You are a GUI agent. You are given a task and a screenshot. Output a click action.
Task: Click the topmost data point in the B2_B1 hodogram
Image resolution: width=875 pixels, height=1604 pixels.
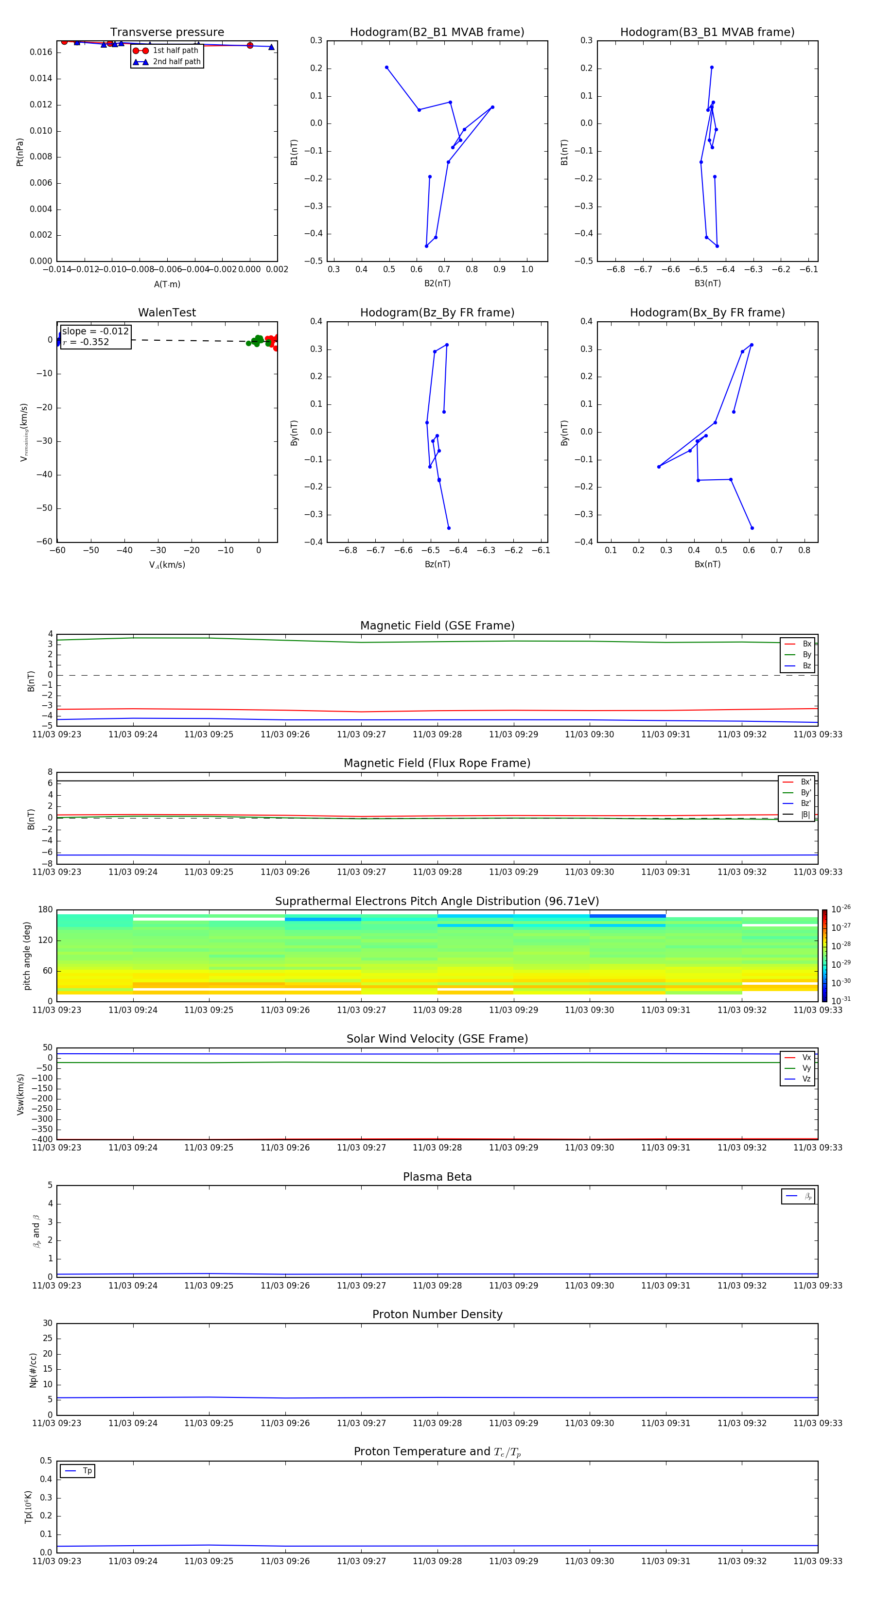tap(387, 67)
